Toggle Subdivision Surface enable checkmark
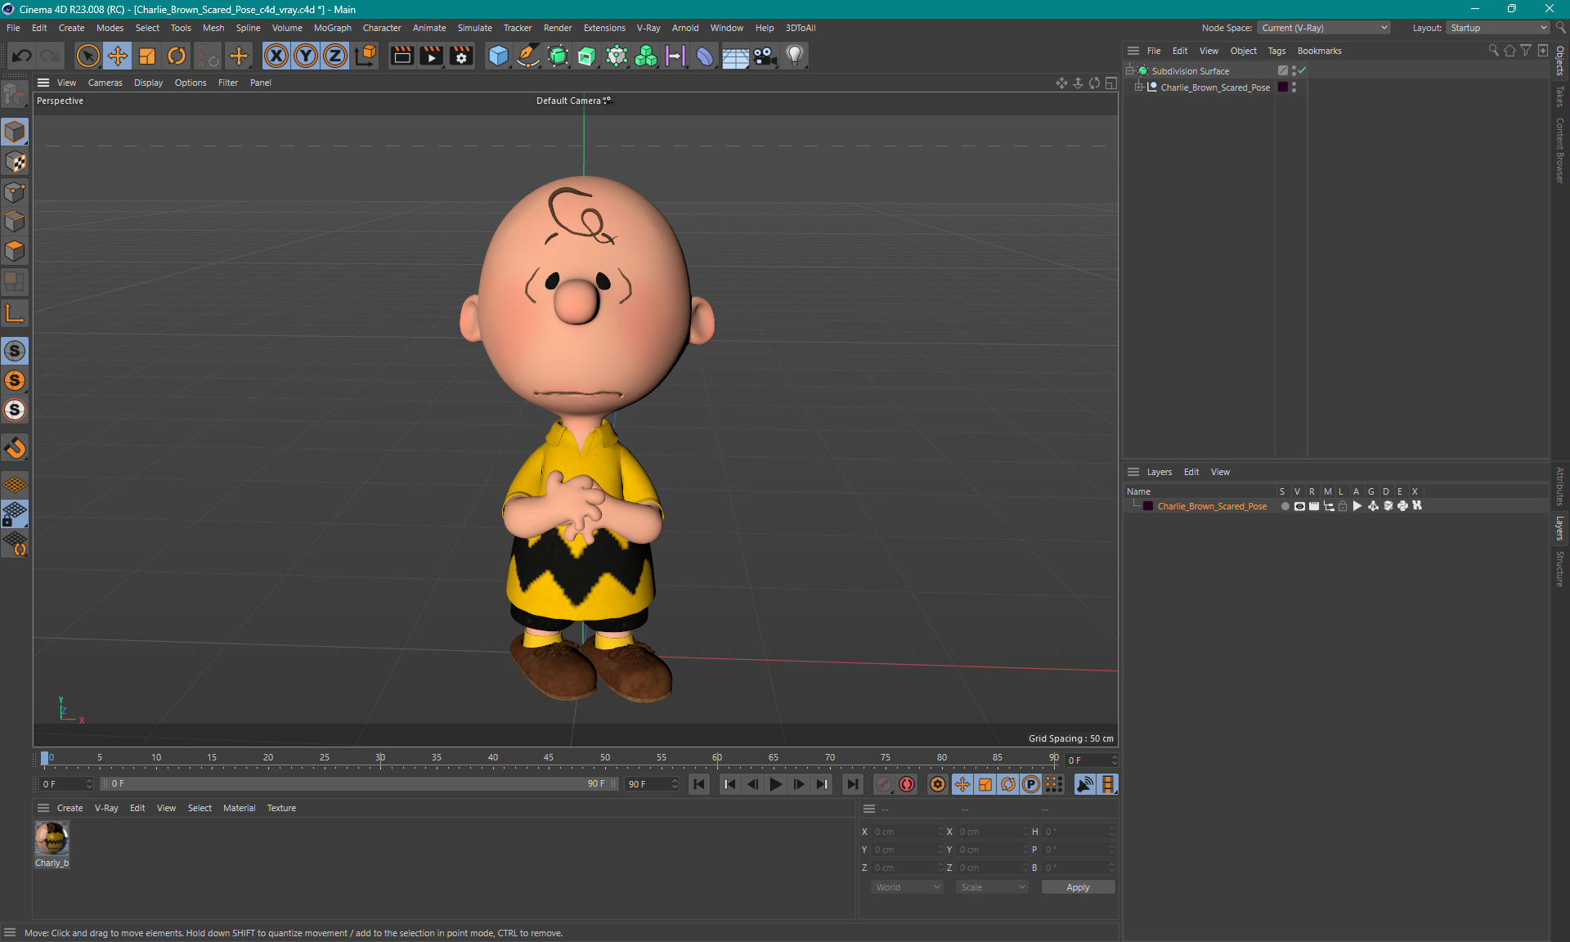The width and height of the screenshot is (1570, 942). click(x=1302, y=71)
